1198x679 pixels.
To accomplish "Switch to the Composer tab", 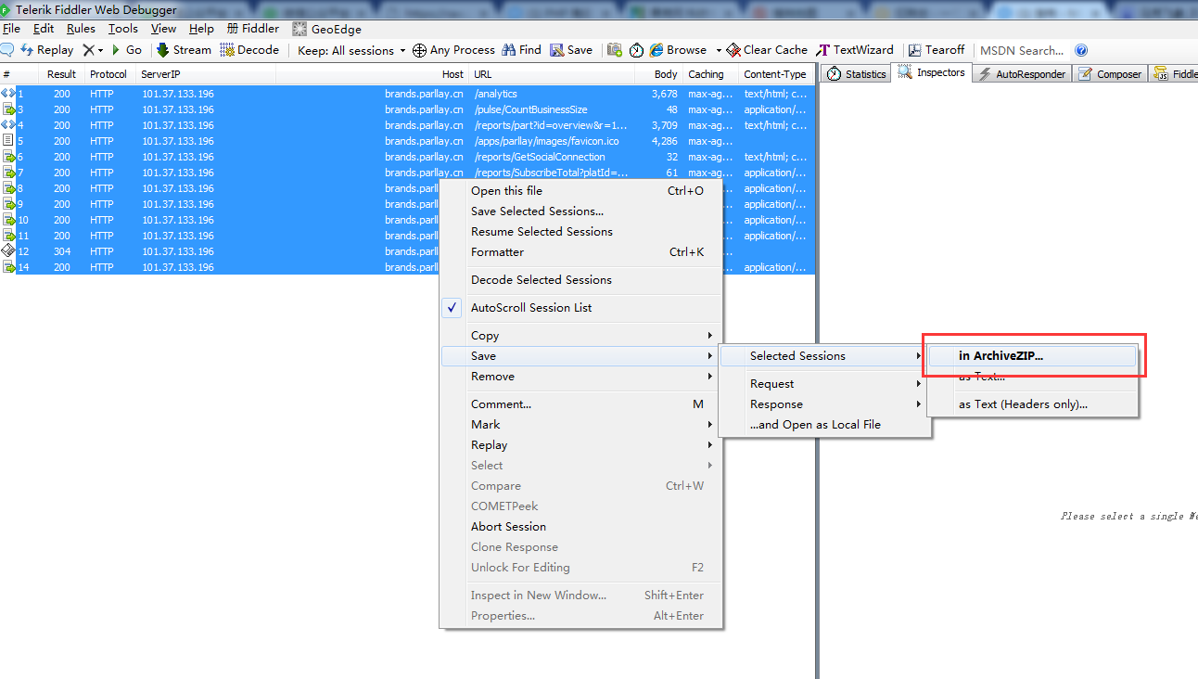I will [1110, 73].
